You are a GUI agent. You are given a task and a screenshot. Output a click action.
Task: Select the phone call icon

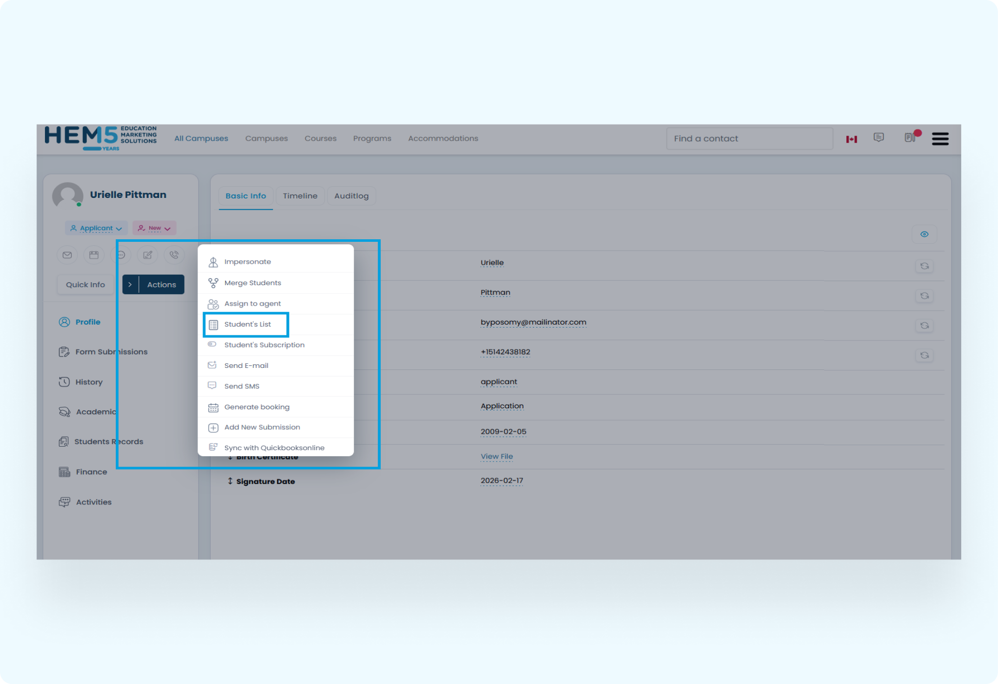coord(174,255)
